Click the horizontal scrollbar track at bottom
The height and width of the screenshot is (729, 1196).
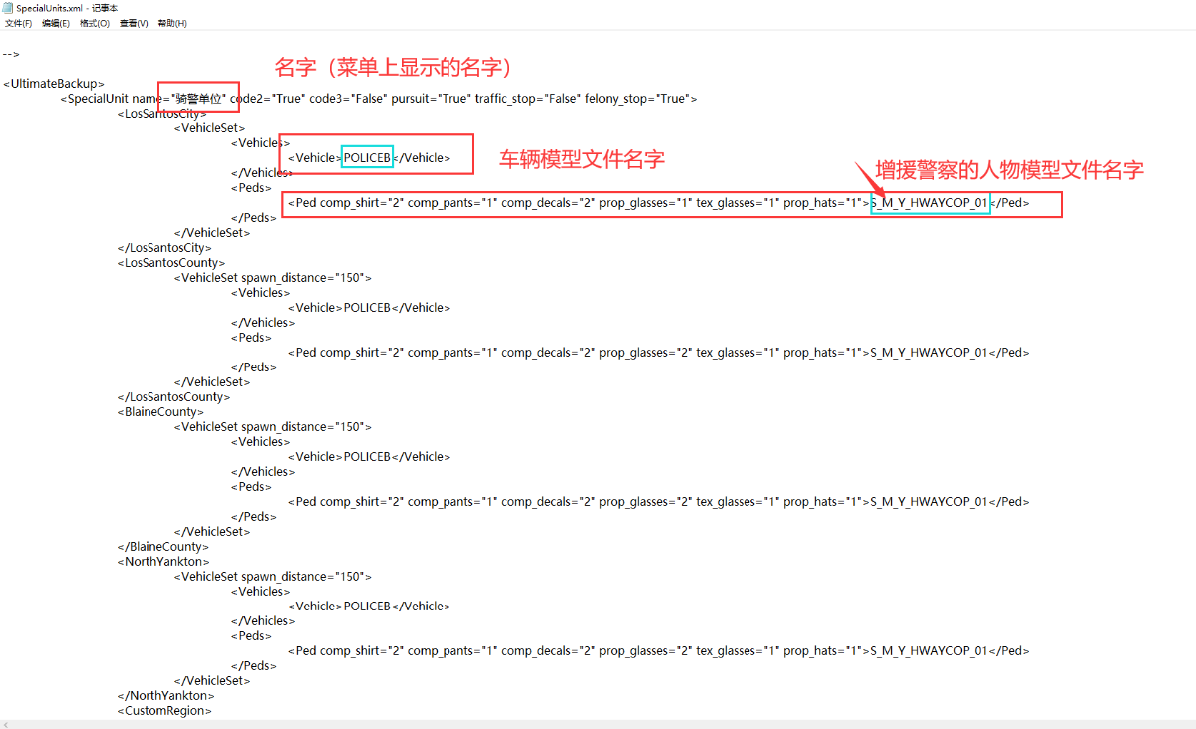click(x=598, y=723)
